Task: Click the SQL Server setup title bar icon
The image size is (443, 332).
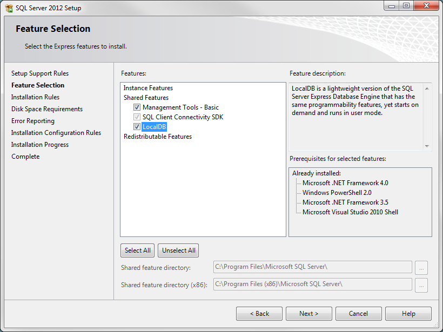Action: 9,8
